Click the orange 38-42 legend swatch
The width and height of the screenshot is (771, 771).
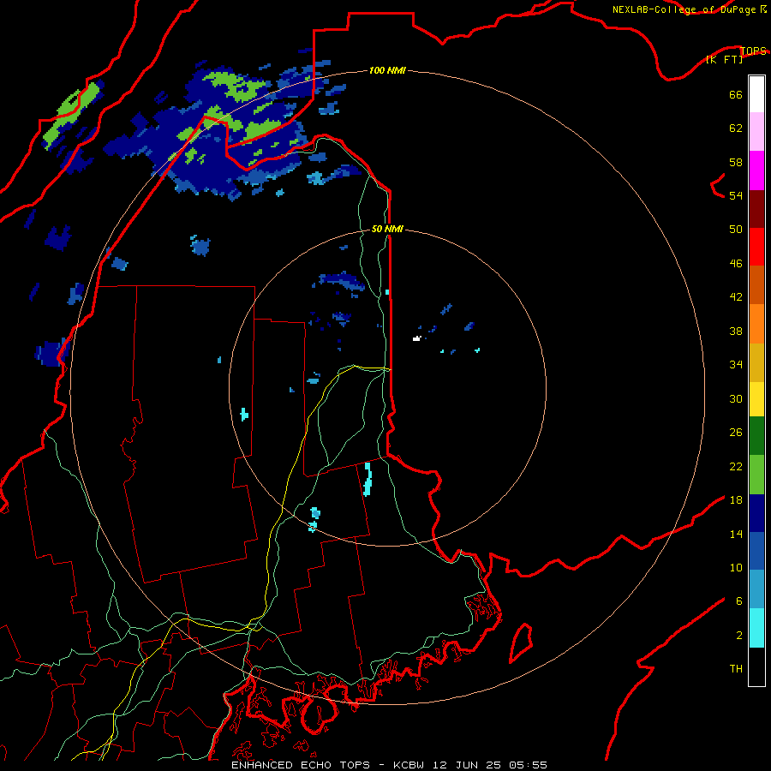(756, 324)
